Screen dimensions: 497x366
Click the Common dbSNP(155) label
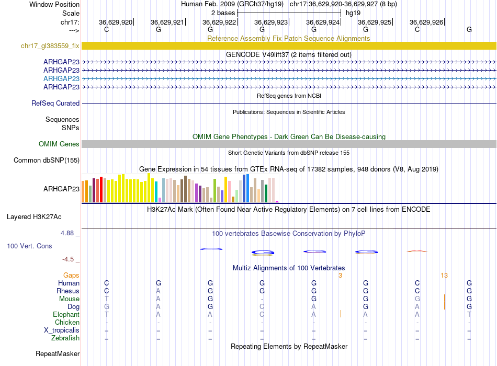pos(47,161)
